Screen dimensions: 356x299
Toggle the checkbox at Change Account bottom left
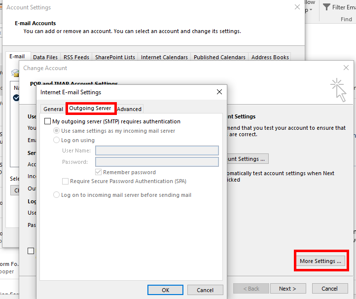31,251
